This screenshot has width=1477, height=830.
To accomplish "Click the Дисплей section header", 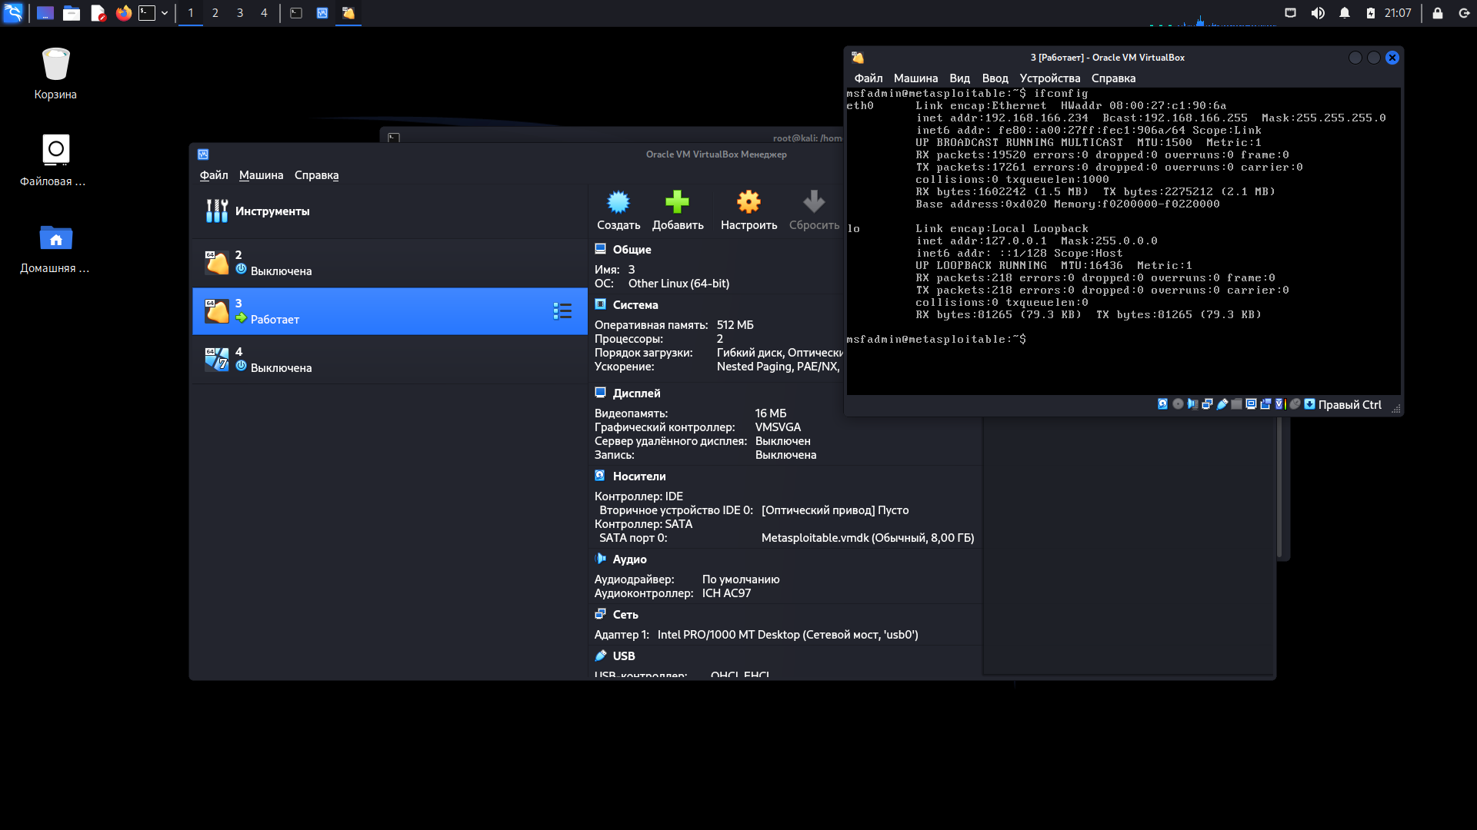I will pyautogui.click(x=636, y=393).
